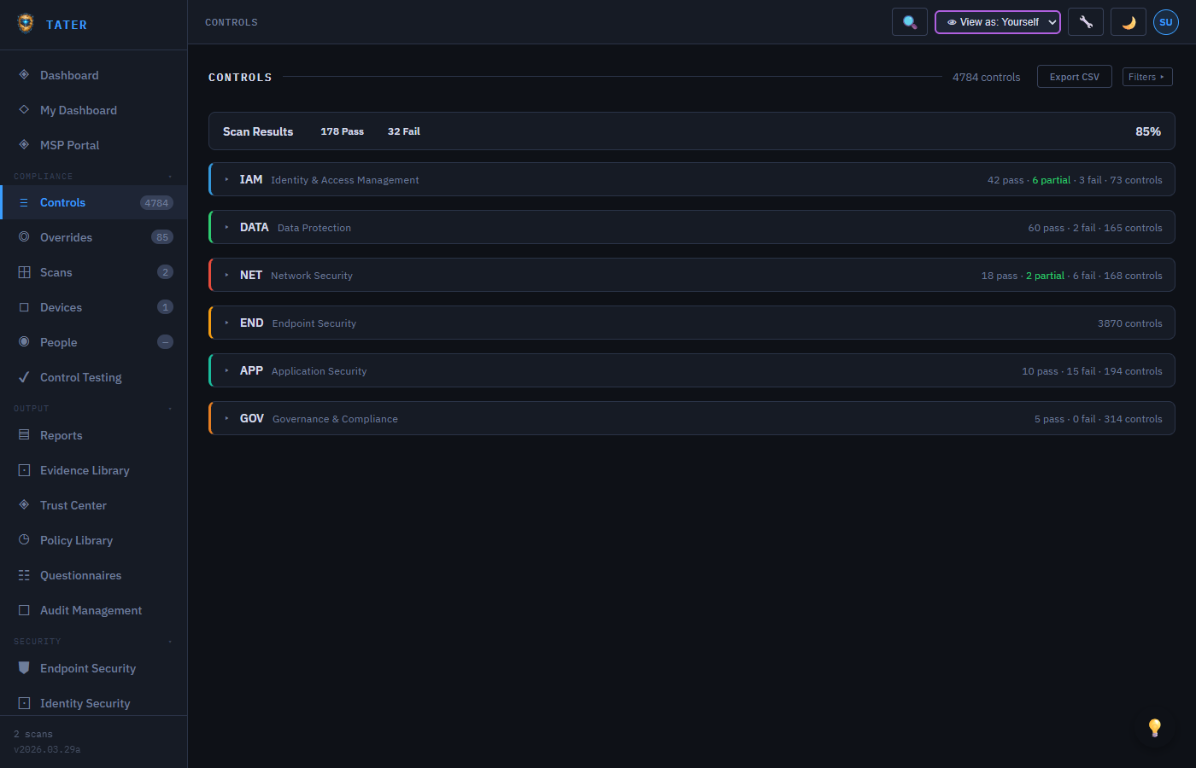Image resolution: width=1196 pixels, height=768 pixels.
Task: Toggle dark mode moon button
Action: click(x=1129, y=22)
